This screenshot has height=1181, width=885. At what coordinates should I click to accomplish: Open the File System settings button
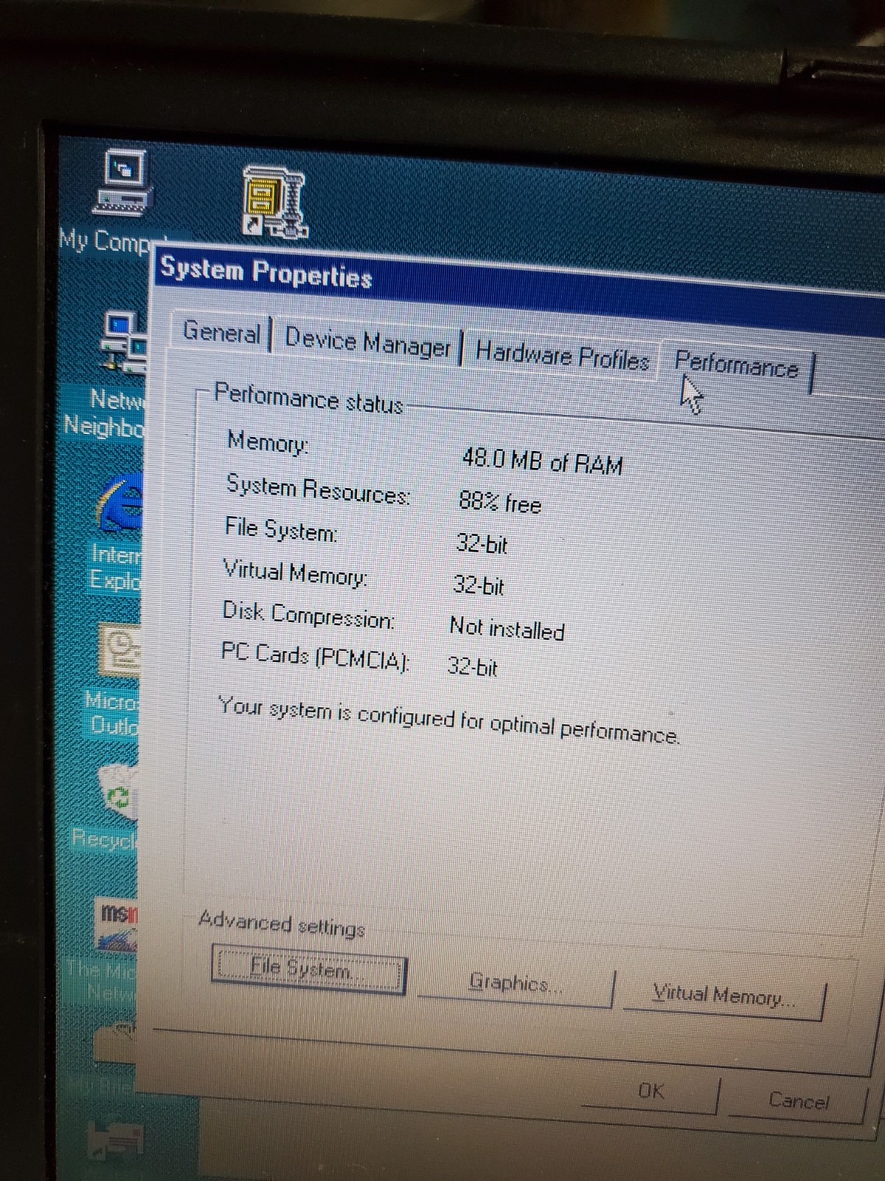click(308, 968)
